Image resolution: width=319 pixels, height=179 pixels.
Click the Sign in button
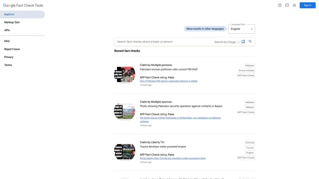click(307, 5)
